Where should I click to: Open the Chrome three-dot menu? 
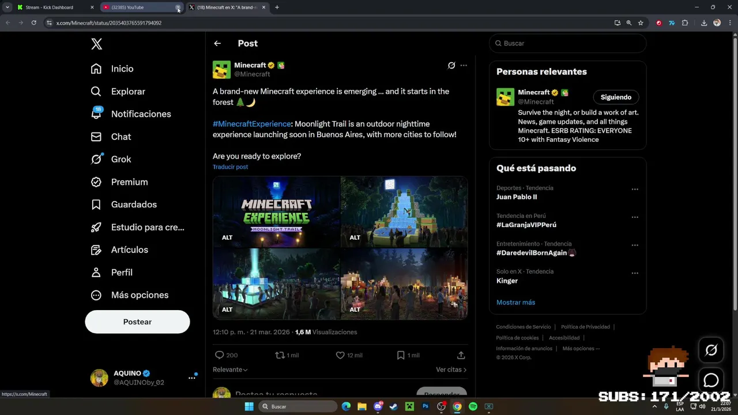pos(730,23)
